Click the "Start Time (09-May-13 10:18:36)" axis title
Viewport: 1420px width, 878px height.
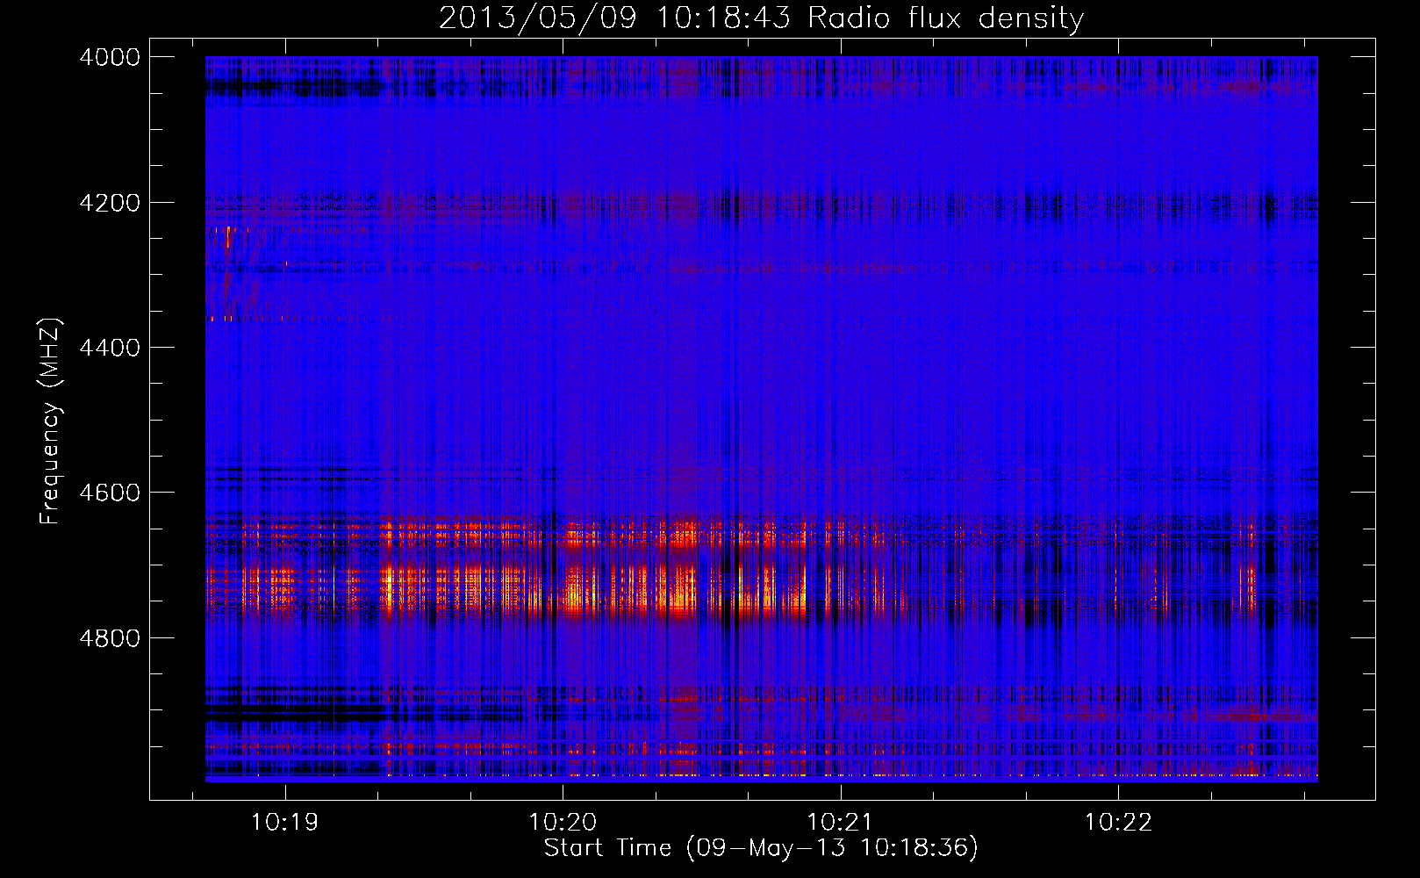point(761,848)
